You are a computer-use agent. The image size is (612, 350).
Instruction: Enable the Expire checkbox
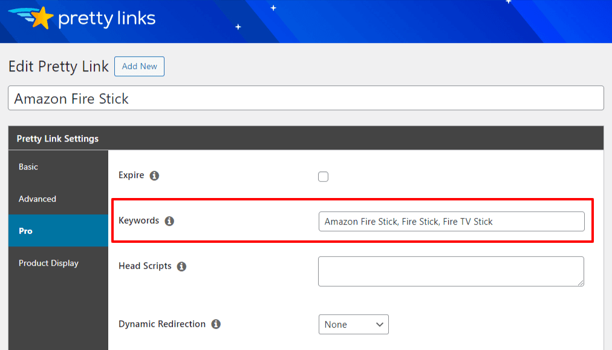click(323, 176)
